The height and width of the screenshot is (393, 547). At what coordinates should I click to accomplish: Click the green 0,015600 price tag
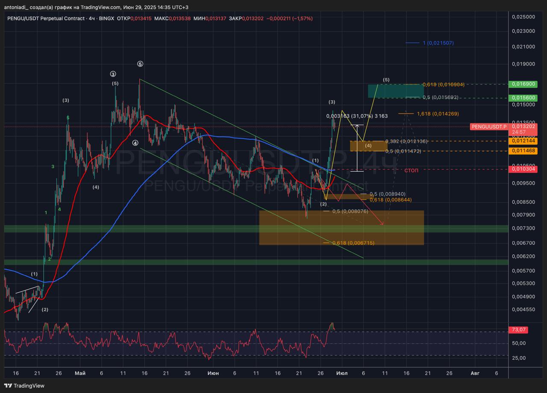click(523, 98)
